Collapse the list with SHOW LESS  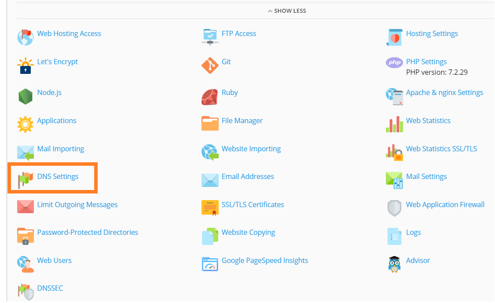(x=286, y=11)
